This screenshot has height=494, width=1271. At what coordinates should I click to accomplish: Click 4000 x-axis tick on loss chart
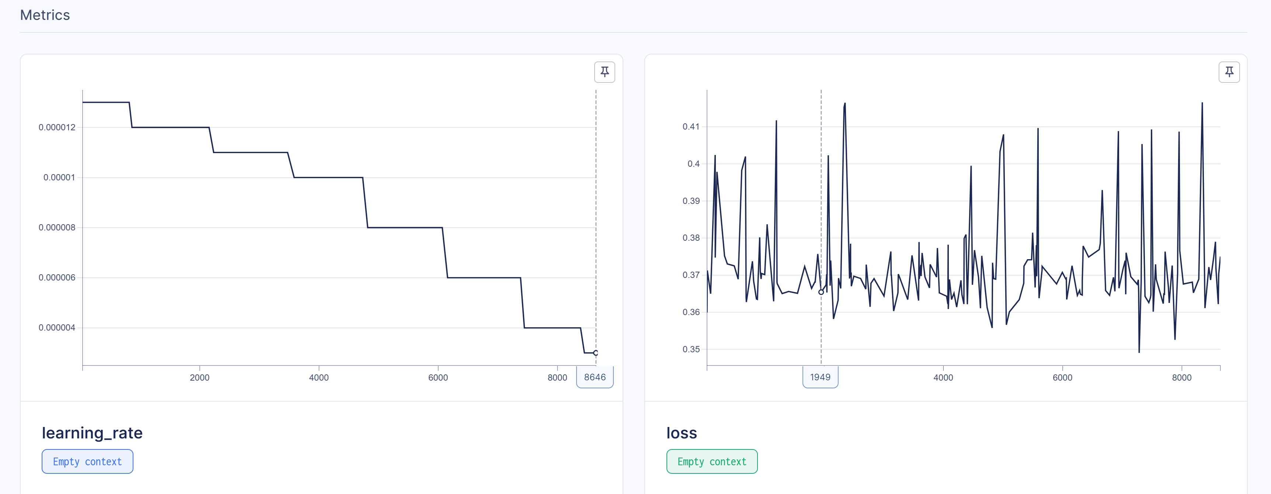pyautogui.click(x=943, y=377)
